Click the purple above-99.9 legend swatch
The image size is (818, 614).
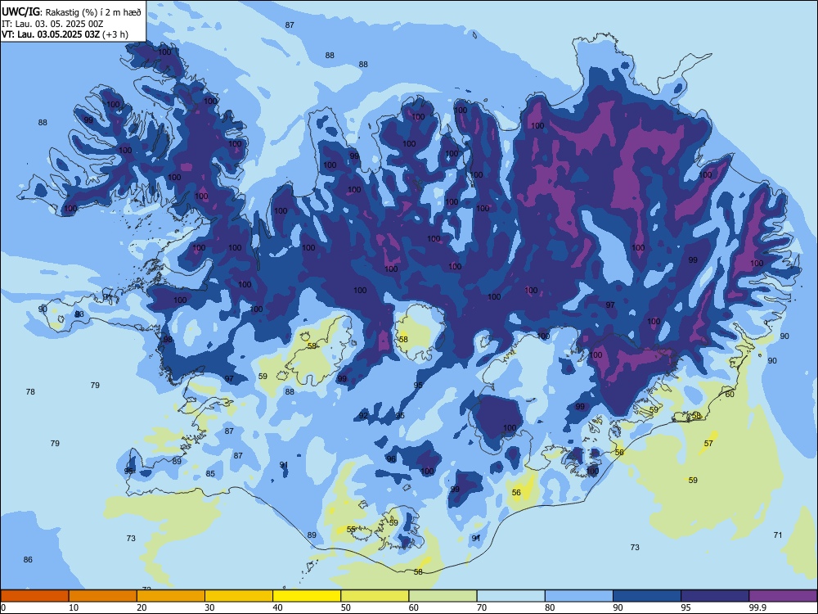783,596
